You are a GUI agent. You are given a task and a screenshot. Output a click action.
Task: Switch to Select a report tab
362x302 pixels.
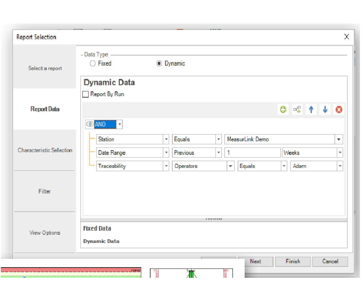point(45,68)
